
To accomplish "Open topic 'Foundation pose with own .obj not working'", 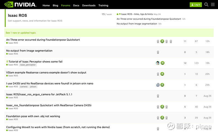I will click(33, 116).
